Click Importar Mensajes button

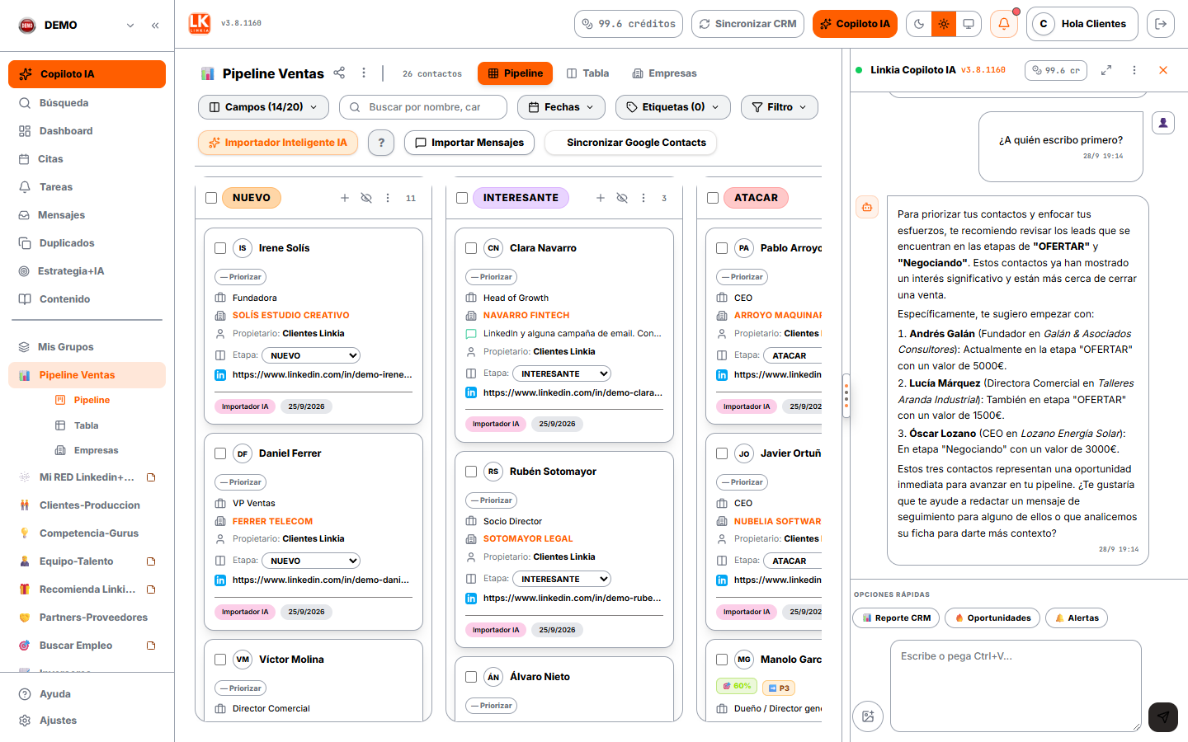click(x=469, y=143)
